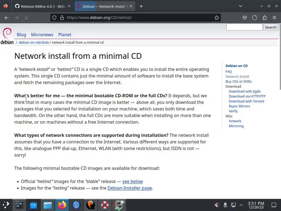
Task: Go back with the back arrow
Action: click(x=7, y=18)
